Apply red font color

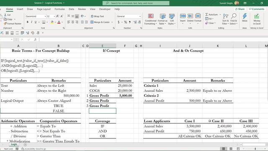click(59, 22)
